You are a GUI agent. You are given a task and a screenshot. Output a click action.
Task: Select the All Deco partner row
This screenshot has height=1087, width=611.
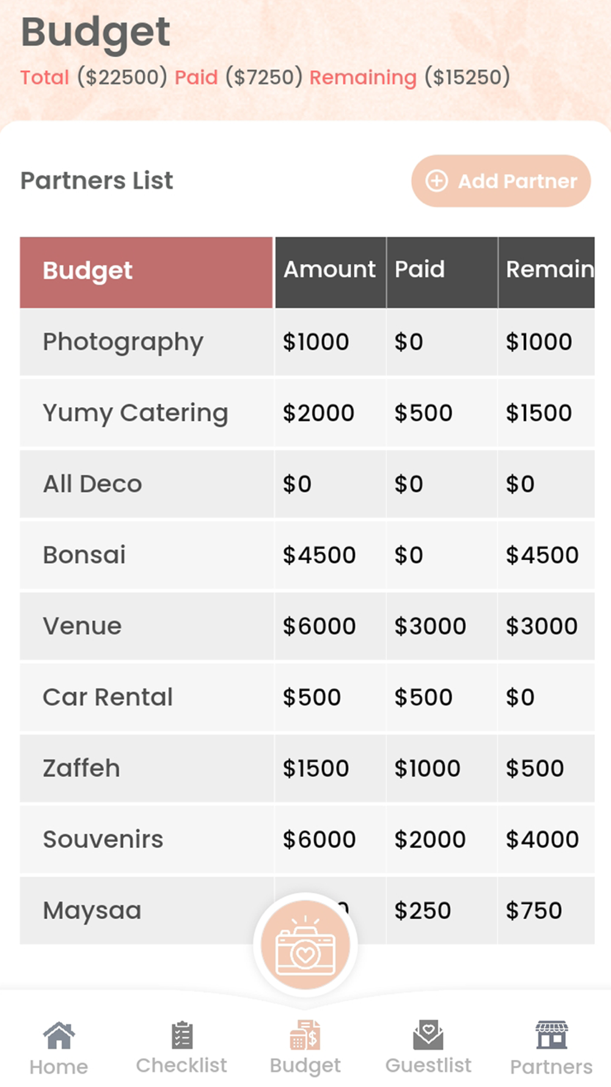pyautogui.click(x=307, y=484)
